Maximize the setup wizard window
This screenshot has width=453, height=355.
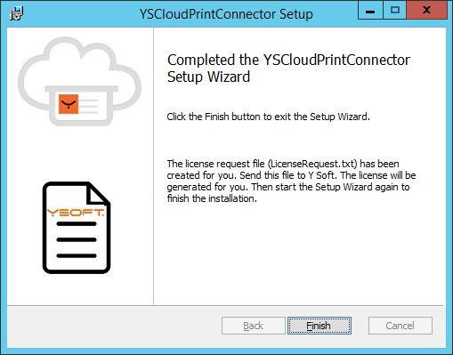pyautogui.click(x=395, y=11)
